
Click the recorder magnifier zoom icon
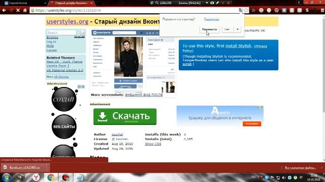tap(157, 3)
